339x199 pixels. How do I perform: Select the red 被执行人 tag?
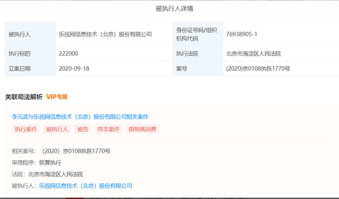click(x=57, y=129)
